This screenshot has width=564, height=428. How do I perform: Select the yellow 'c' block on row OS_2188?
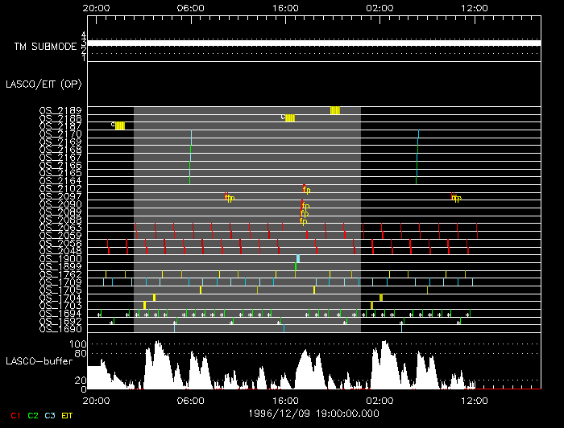click(x=290, y=118)
